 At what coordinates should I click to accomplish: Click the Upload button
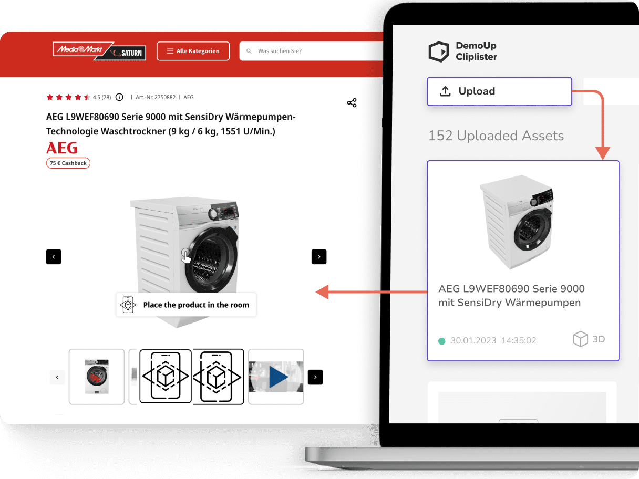(x=499, y=91)
